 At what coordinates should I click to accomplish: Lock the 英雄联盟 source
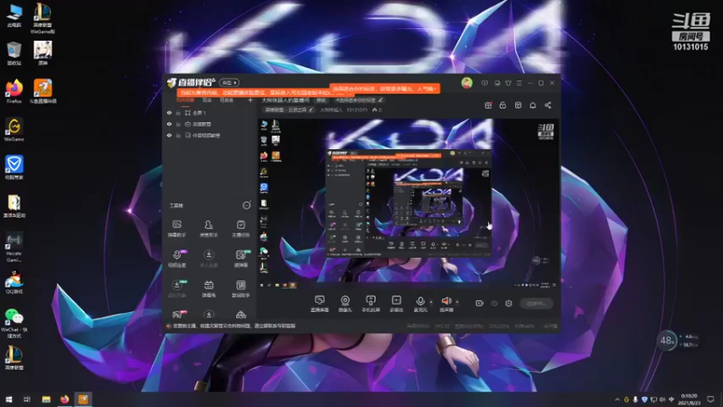(x=178, y=124)
